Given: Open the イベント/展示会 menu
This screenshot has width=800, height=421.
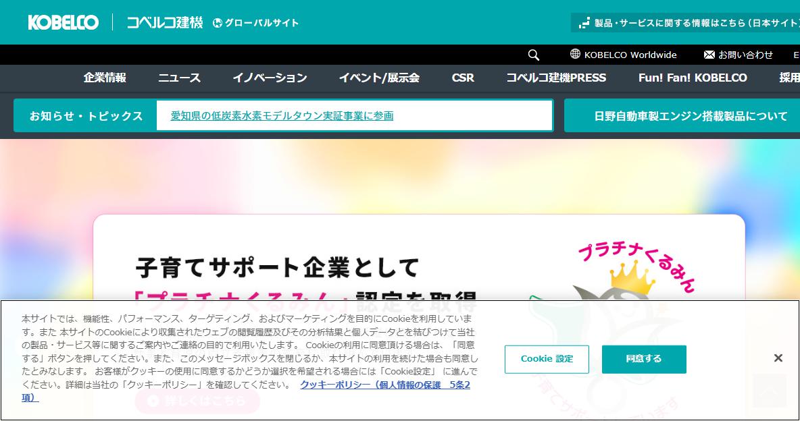Looking at the screenshot, I should 379,78.
